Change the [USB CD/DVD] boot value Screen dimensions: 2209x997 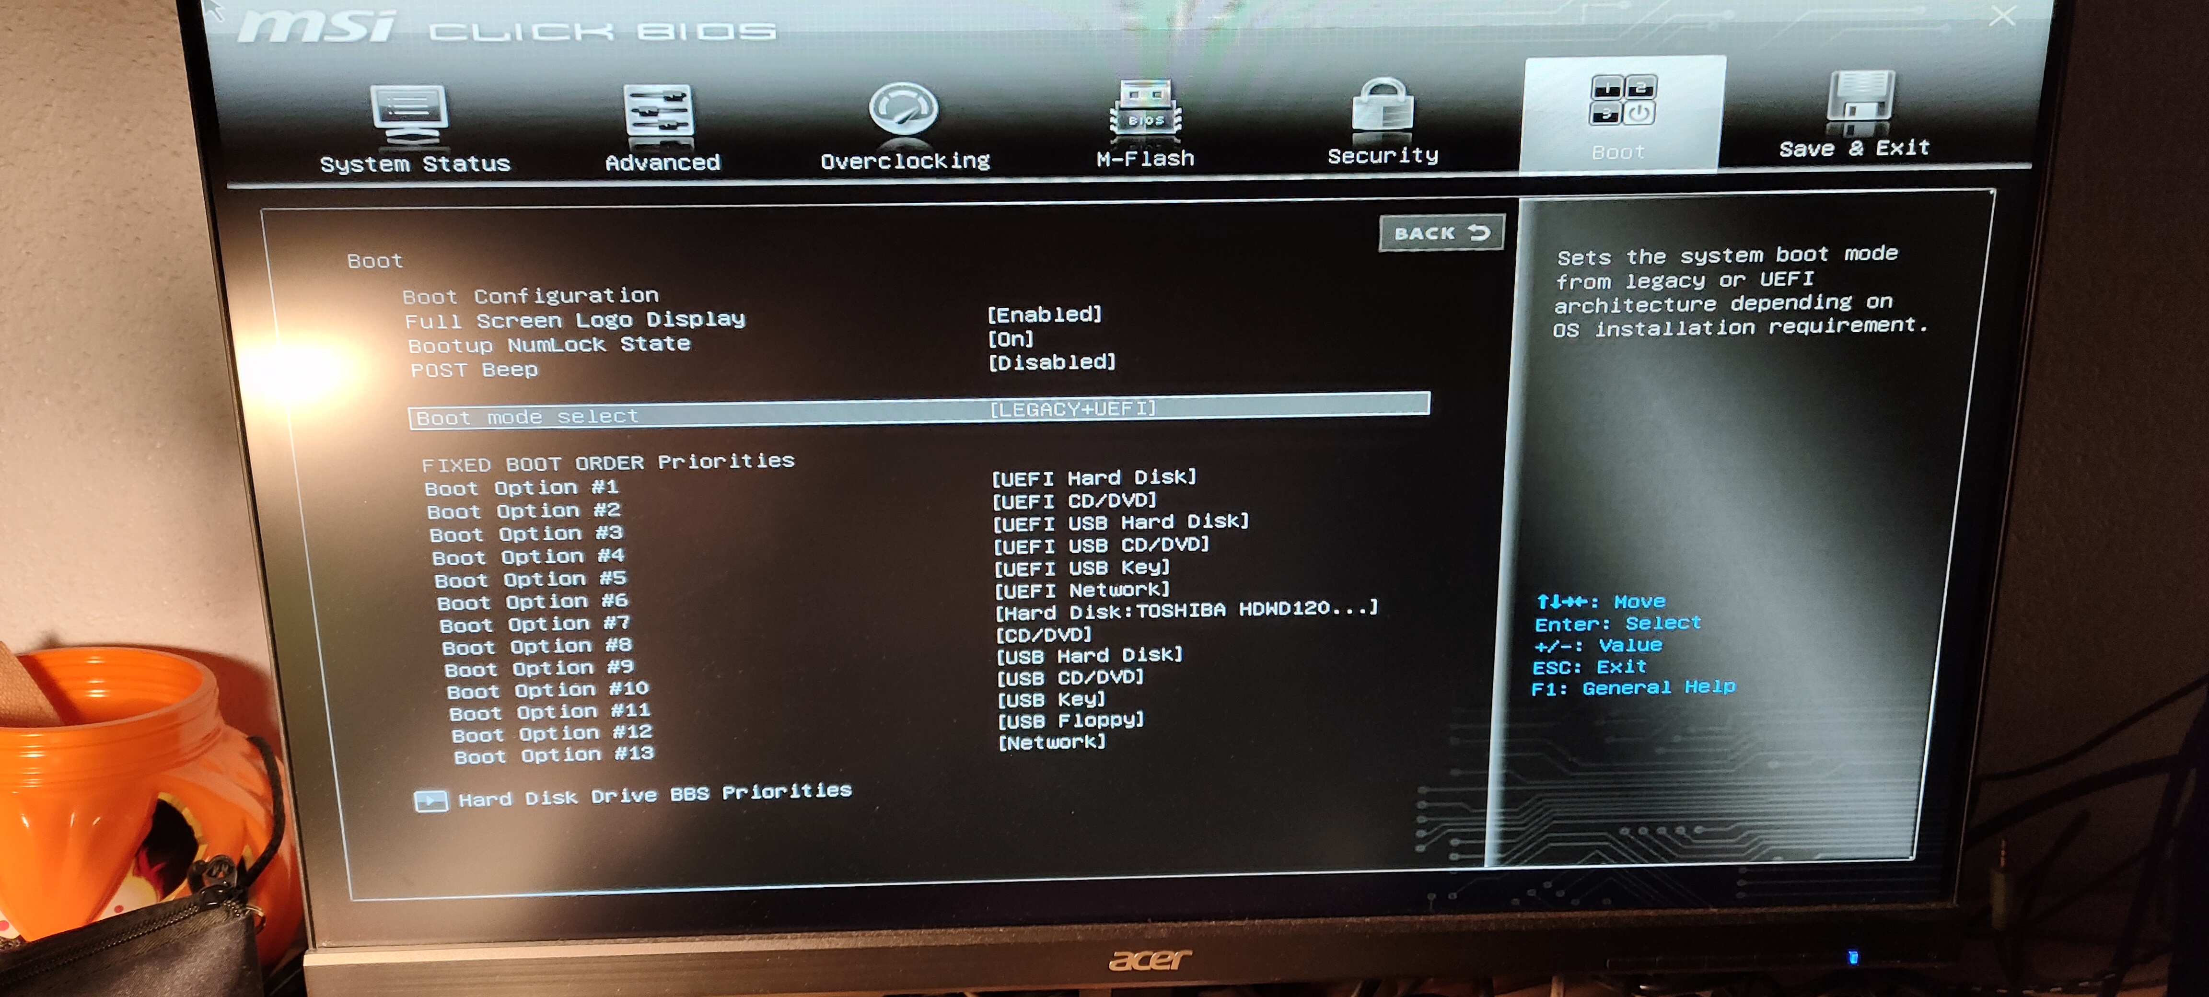click(x=1070, y=677)
